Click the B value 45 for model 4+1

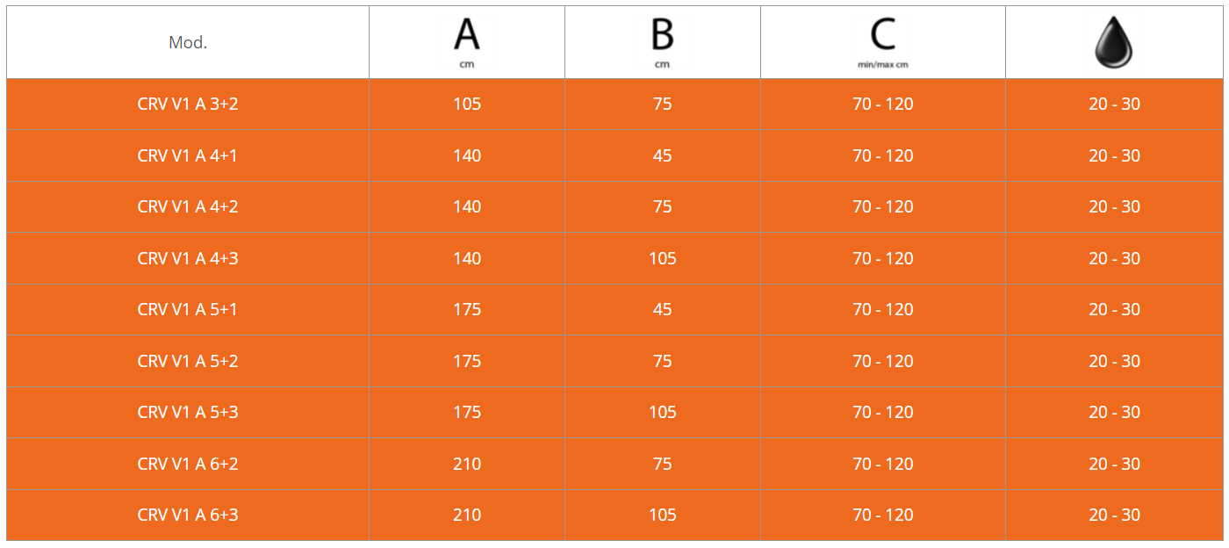pos(662,155)
